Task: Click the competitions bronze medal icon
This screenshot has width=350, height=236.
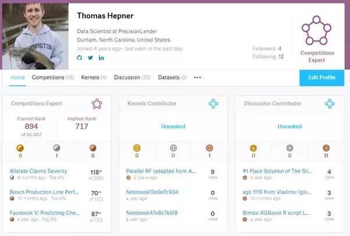Action: coord(93,148)
